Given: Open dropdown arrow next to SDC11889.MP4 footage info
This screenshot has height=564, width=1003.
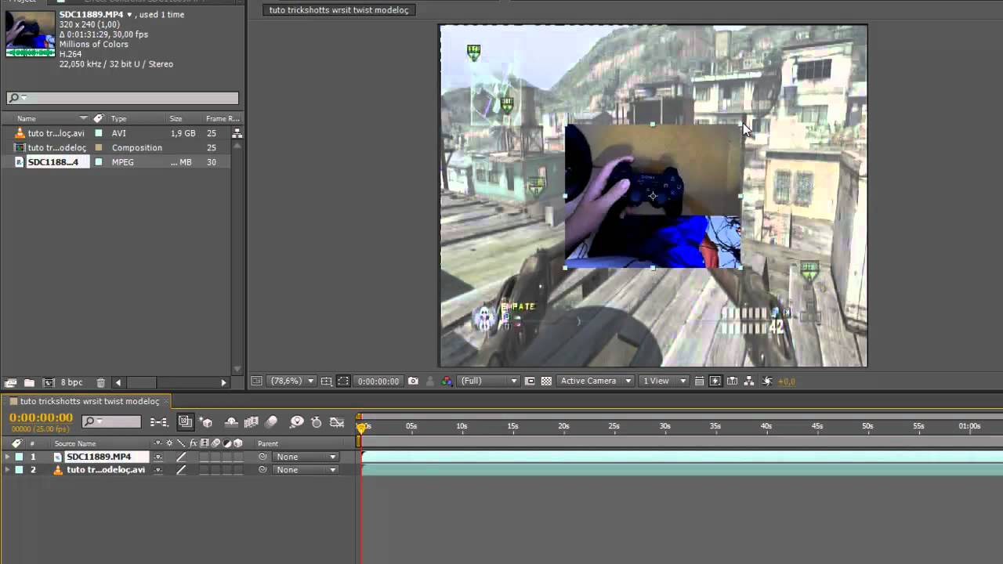Looking at the screenshot, I should pos(129,15).
